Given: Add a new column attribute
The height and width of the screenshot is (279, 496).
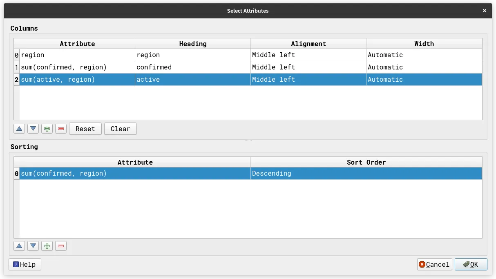Looking at the screenshot, I should 47,128.
